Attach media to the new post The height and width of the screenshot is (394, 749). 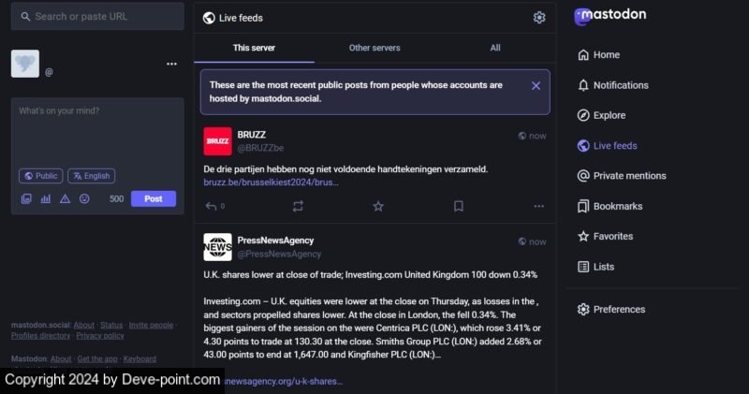click(x=26, y=198)
